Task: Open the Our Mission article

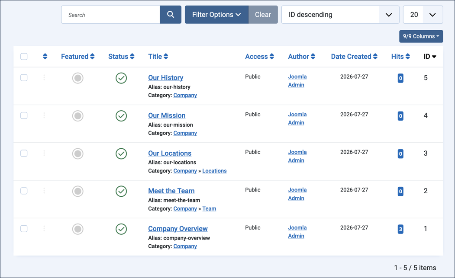Action: (x=167, y=115)
